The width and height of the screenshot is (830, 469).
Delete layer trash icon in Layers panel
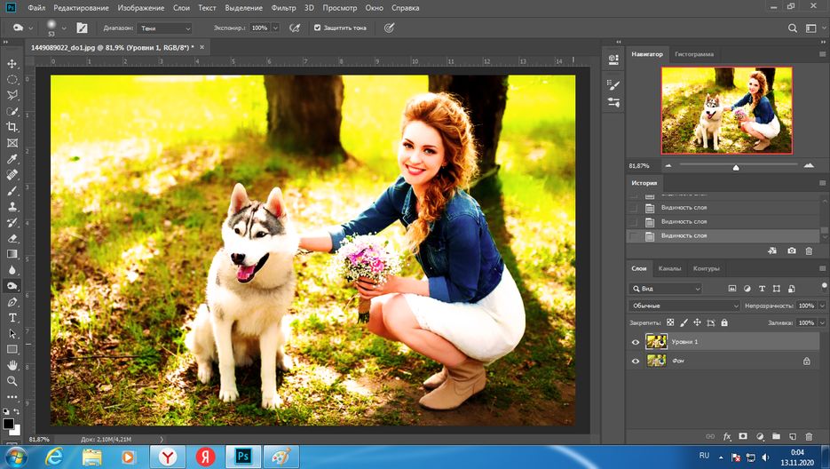809,437
